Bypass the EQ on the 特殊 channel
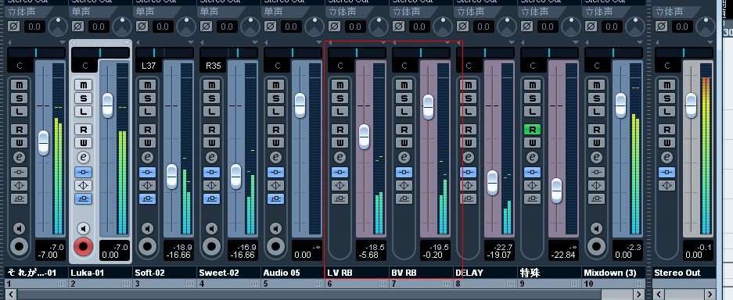The width and height of the screenshot is (733, 300). pyautogui.click(x=533, y=186)
